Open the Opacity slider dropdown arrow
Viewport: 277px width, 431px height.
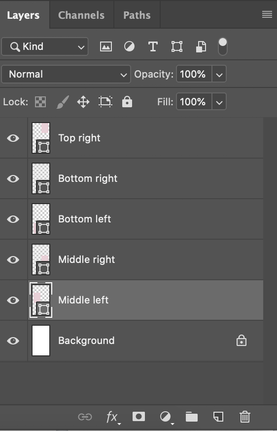(x=219, y=74)
